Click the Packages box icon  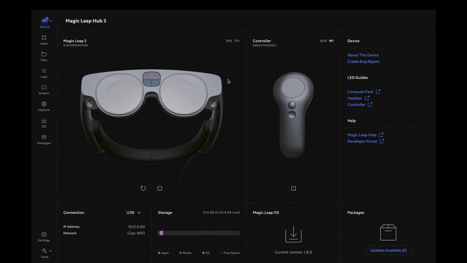click(388, 233)
